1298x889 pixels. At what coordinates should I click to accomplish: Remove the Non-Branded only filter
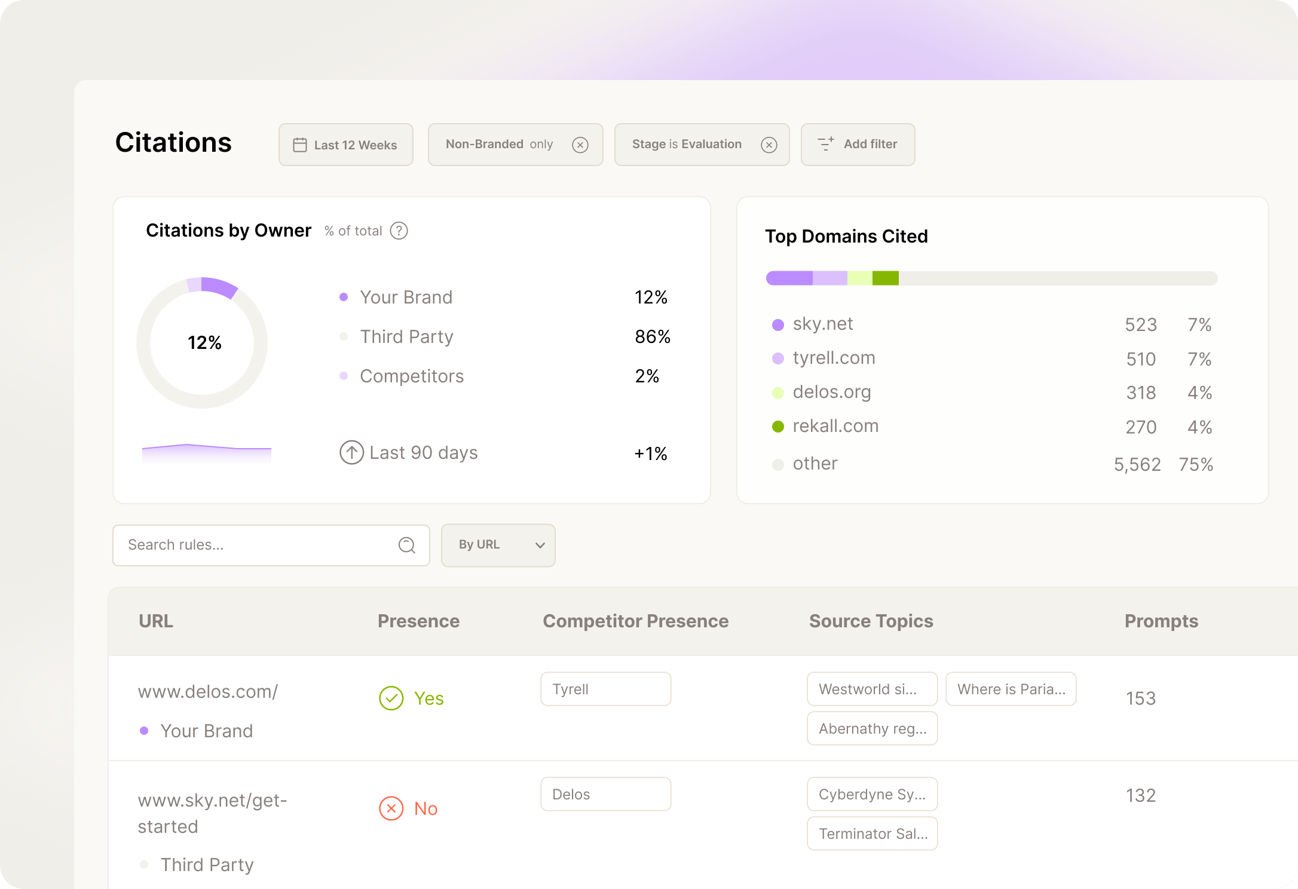point(580,145)
